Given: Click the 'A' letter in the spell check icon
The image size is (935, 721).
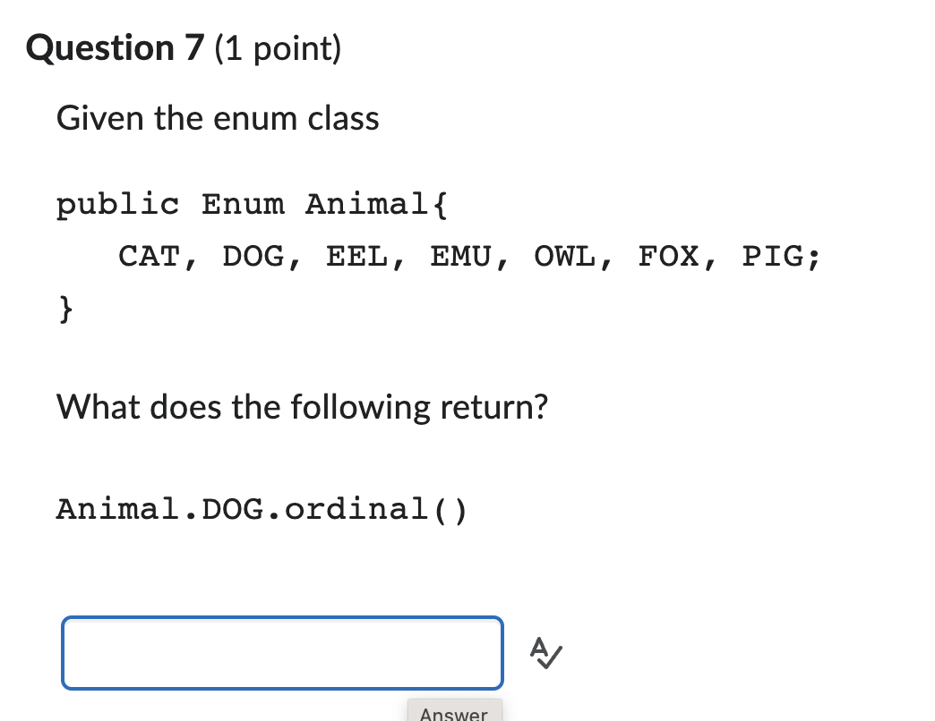Looking at the screenshot, I should pyautogui.click(x=539, y=648).
